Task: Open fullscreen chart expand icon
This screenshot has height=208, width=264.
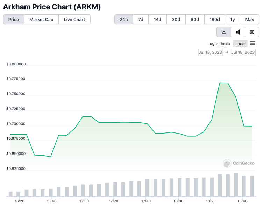Action: [x=252, y=32]
